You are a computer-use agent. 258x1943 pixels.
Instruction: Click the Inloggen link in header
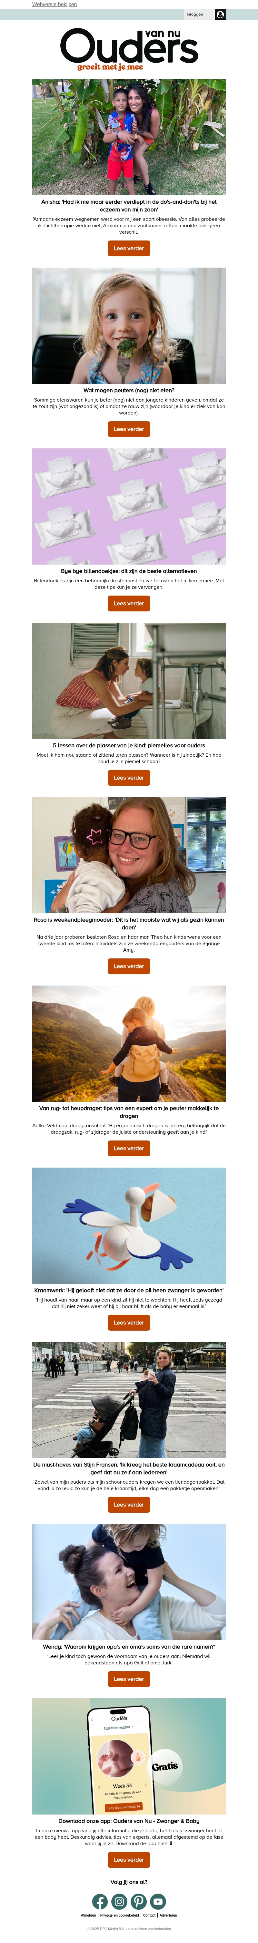click(x=195, y=14)
